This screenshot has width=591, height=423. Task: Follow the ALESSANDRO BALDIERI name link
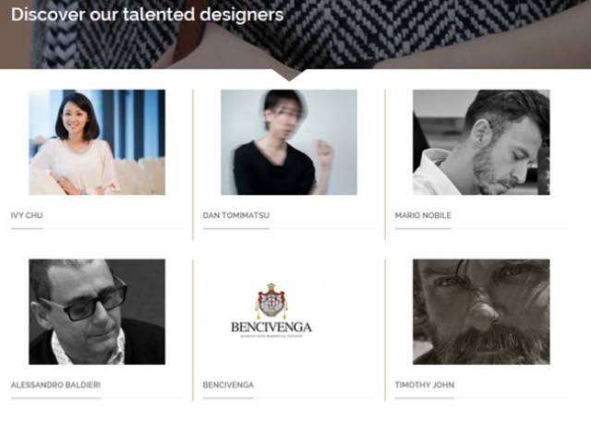pos(55,385)
